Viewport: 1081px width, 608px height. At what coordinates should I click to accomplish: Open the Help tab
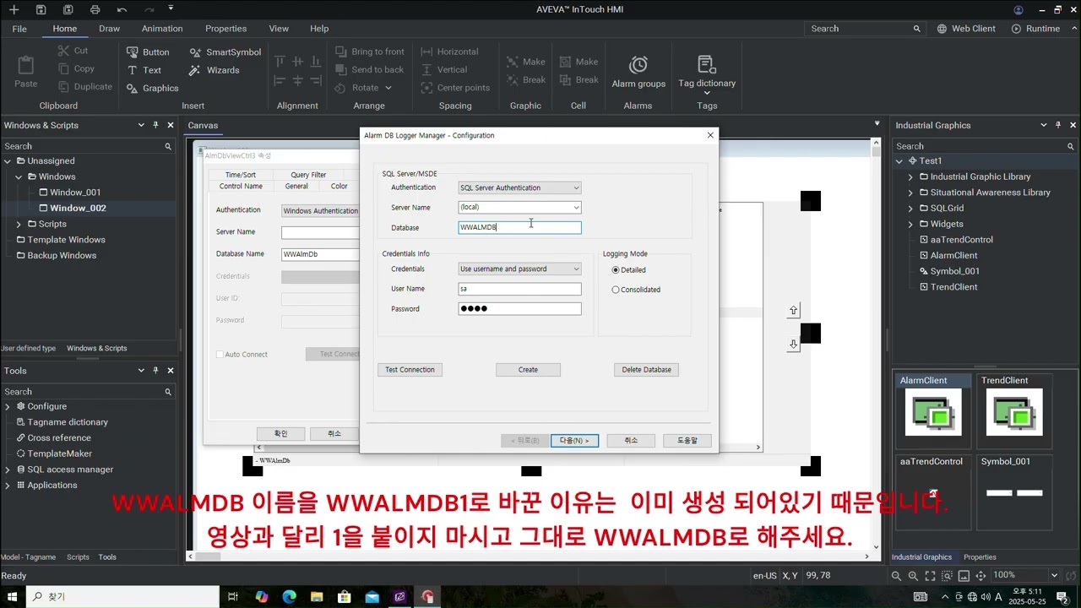pos(319,28)
